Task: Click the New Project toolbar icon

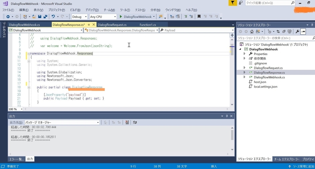Action: pyautogui.click(x=25, y=17)
